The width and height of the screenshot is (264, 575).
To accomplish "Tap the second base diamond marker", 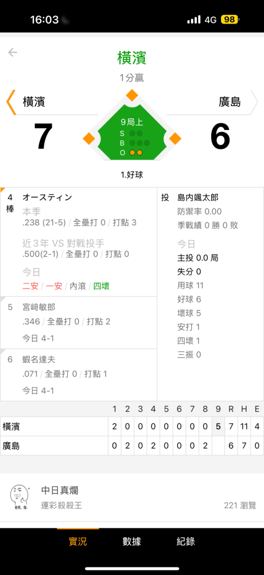I will (x=132, y=95).
